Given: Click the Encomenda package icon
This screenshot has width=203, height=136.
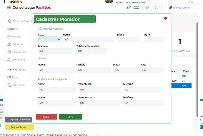Looking at the screenshot, I should point(9,52).
